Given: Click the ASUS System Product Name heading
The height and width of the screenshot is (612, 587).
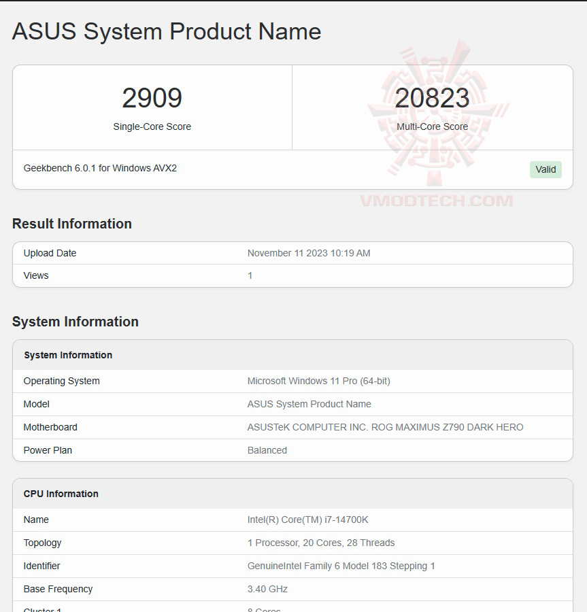Looking at the screenshot, I should [166, 31].
